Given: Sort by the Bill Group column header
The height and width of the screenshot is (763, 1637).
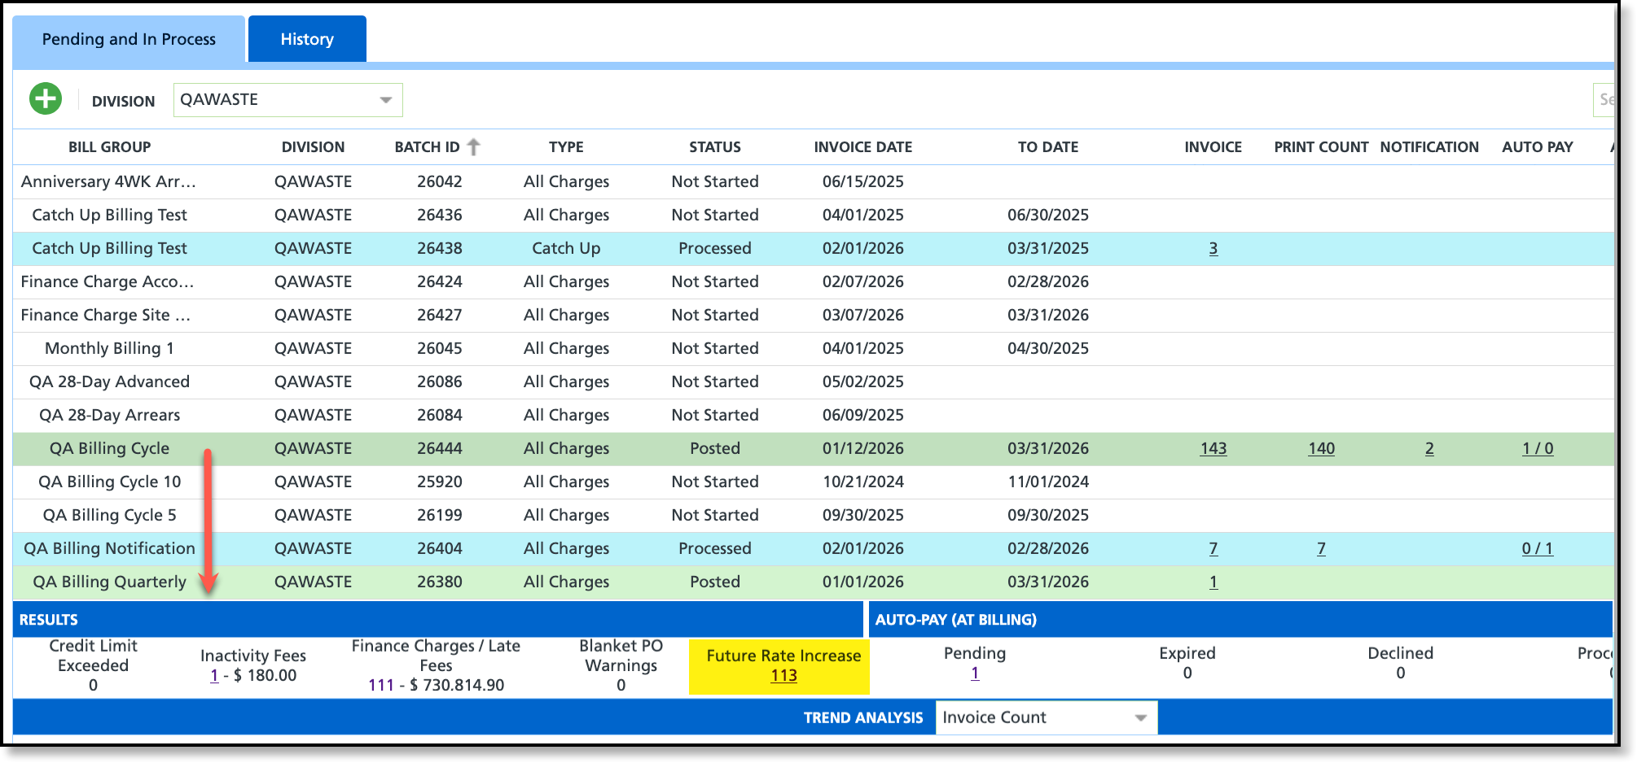Looking at the screenshot, I should [110, 147].
